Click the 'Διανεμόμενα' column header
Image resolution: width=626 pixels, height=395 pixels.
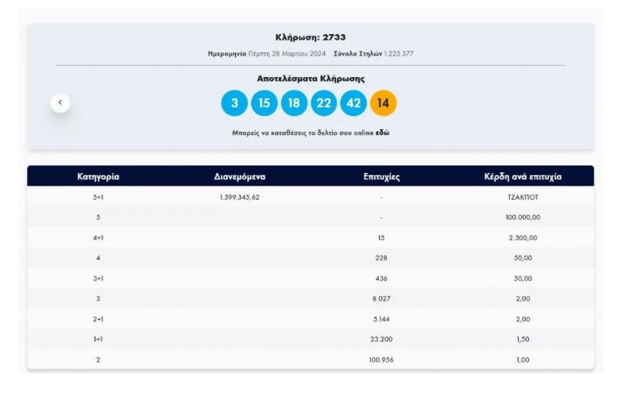coord(240,177)
